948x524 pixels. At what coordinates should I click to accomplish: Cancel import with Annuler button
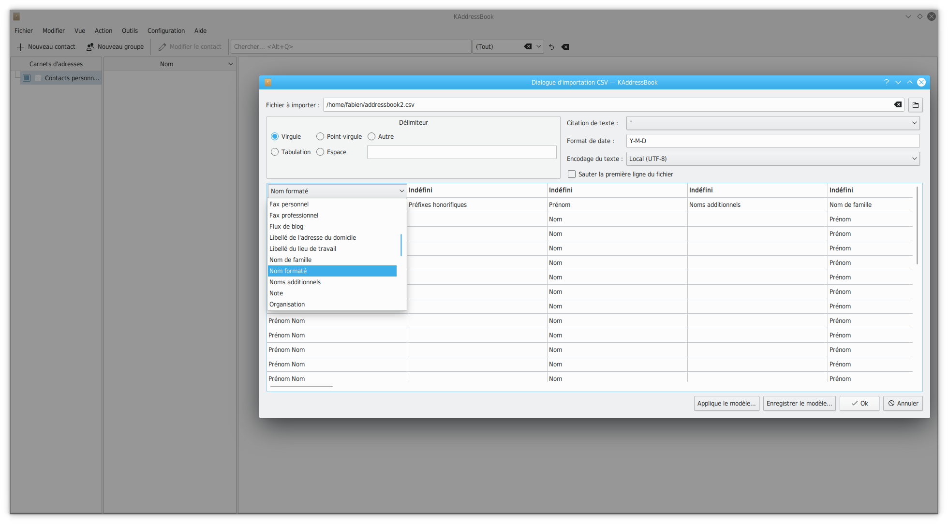pyautogui.click(x=903, y=404)
